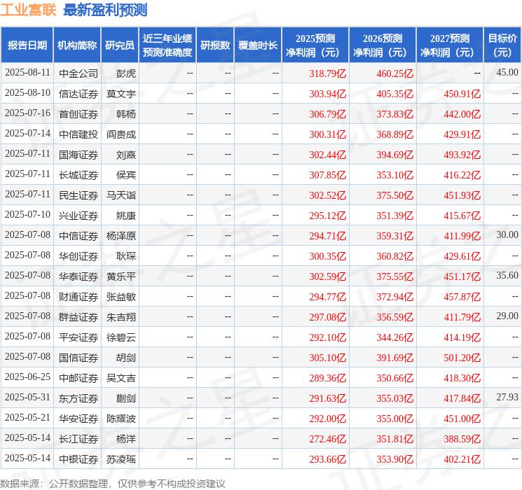The height and width of the screenshot is (490, 522).
Task: Click the 目标价 column header
Action: point(502,45)
